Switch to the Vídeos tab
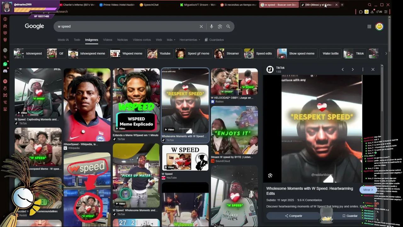Image resolution: width=403 pixels, height=227 pixels. [x=108, y=40]
